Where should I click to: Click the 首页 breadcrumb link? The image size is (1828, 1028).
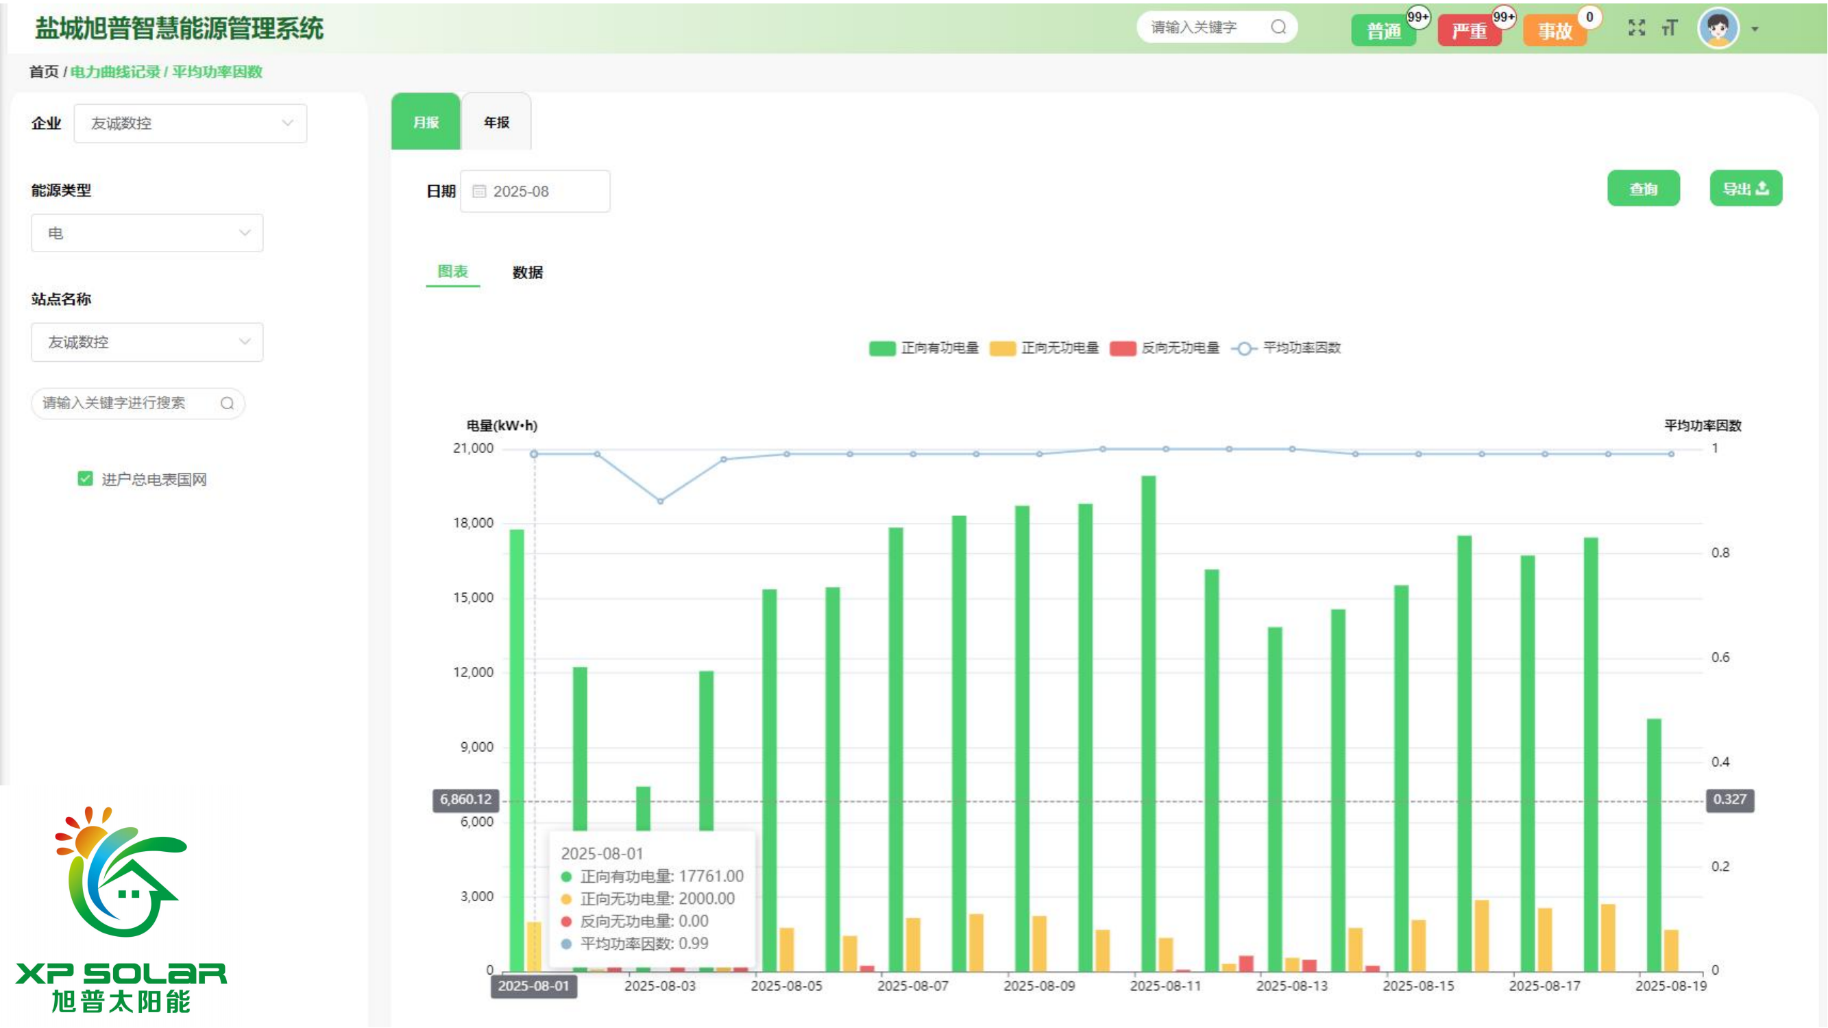point(43,72)
